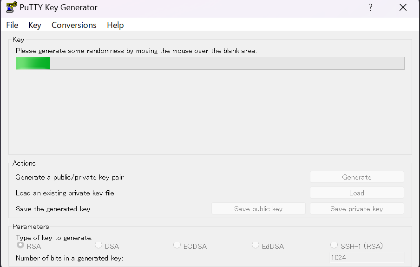
Task: Select the RSA key type
Action: click(x=20, y=245)
